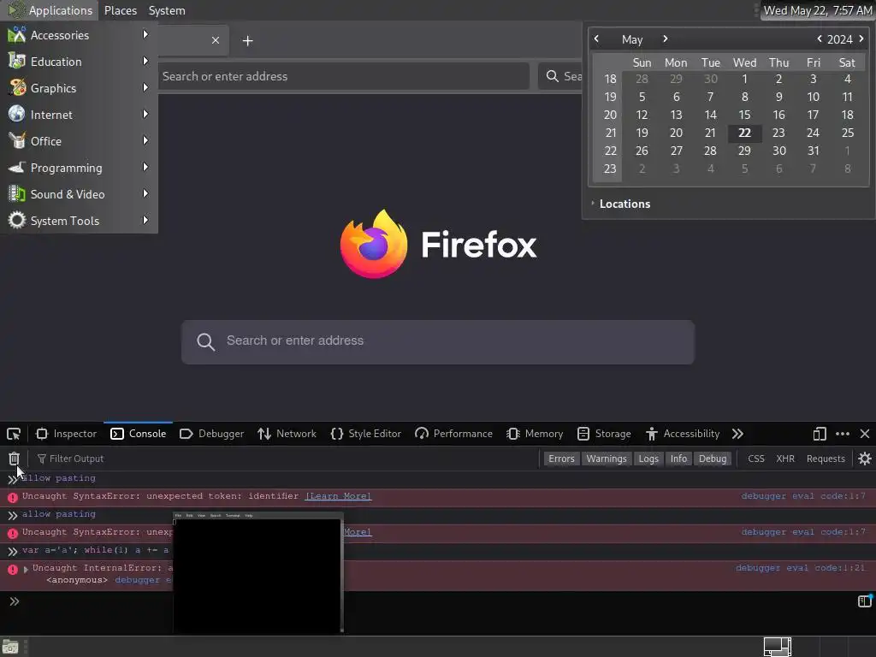Screen dimensions: 876x657
Task: Open the Sound & Video submenu
Action: tap(79, 194)
